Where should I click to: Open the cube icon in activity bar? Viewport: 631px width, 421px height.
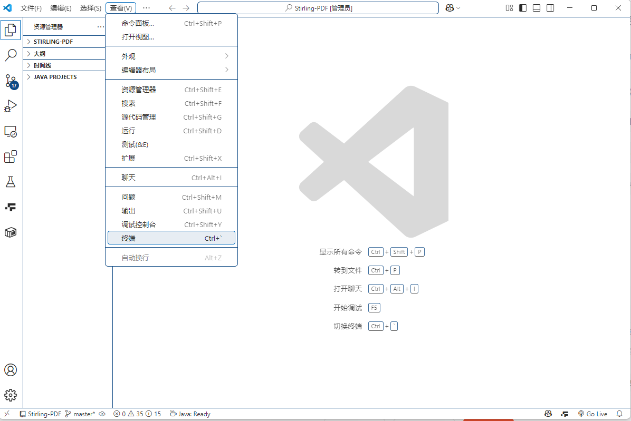11,232
